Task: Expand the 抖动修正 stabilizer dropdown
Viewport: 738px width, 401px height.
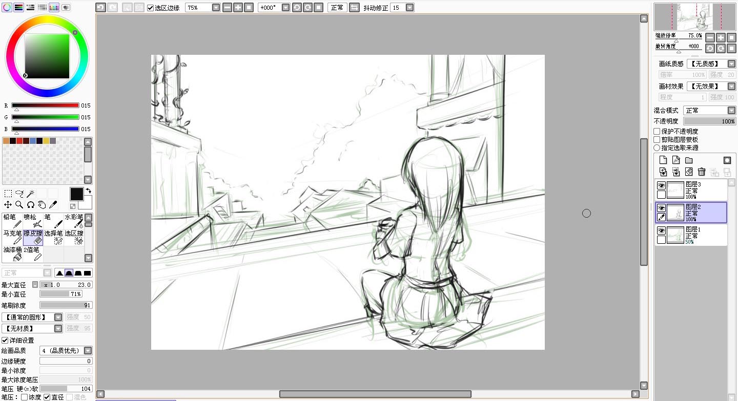Action: [x=409, y=8]
